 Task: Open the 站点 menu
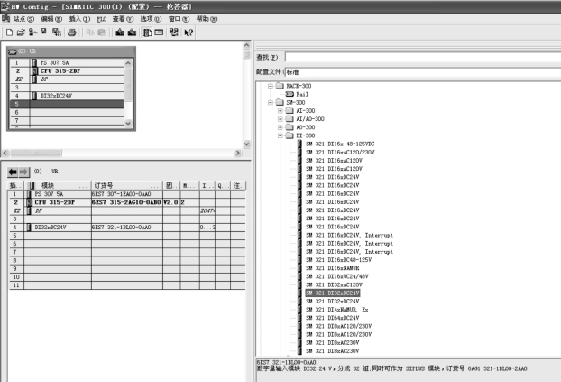[x=23, y=19]
